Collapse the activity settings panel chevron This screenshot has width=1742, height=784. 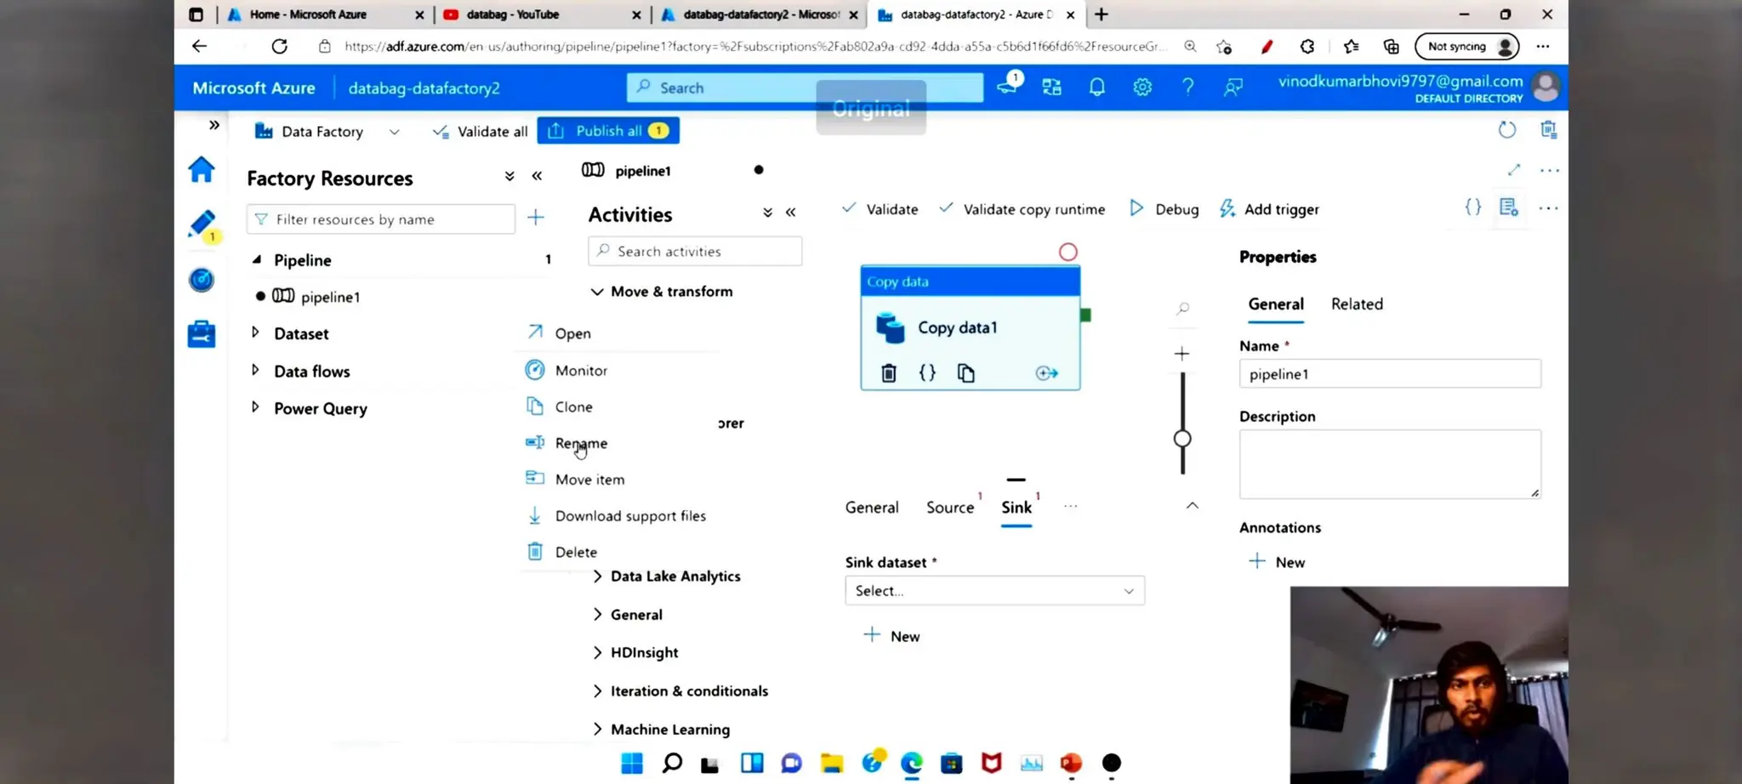[1193, 506]
